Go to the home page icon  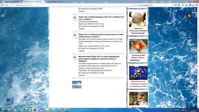point(186,5)
